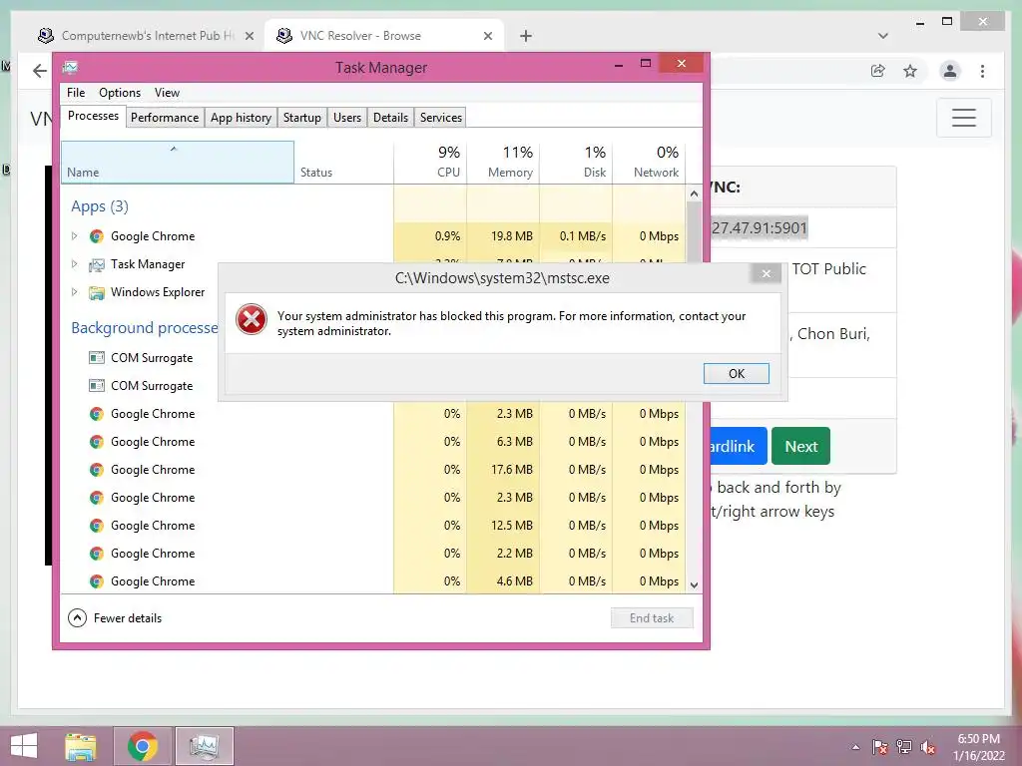Viewport: 1022px width, 766px height.
Task: Click OK in the mstsc.exe error dialog
Action: click(x=736, y=373)
